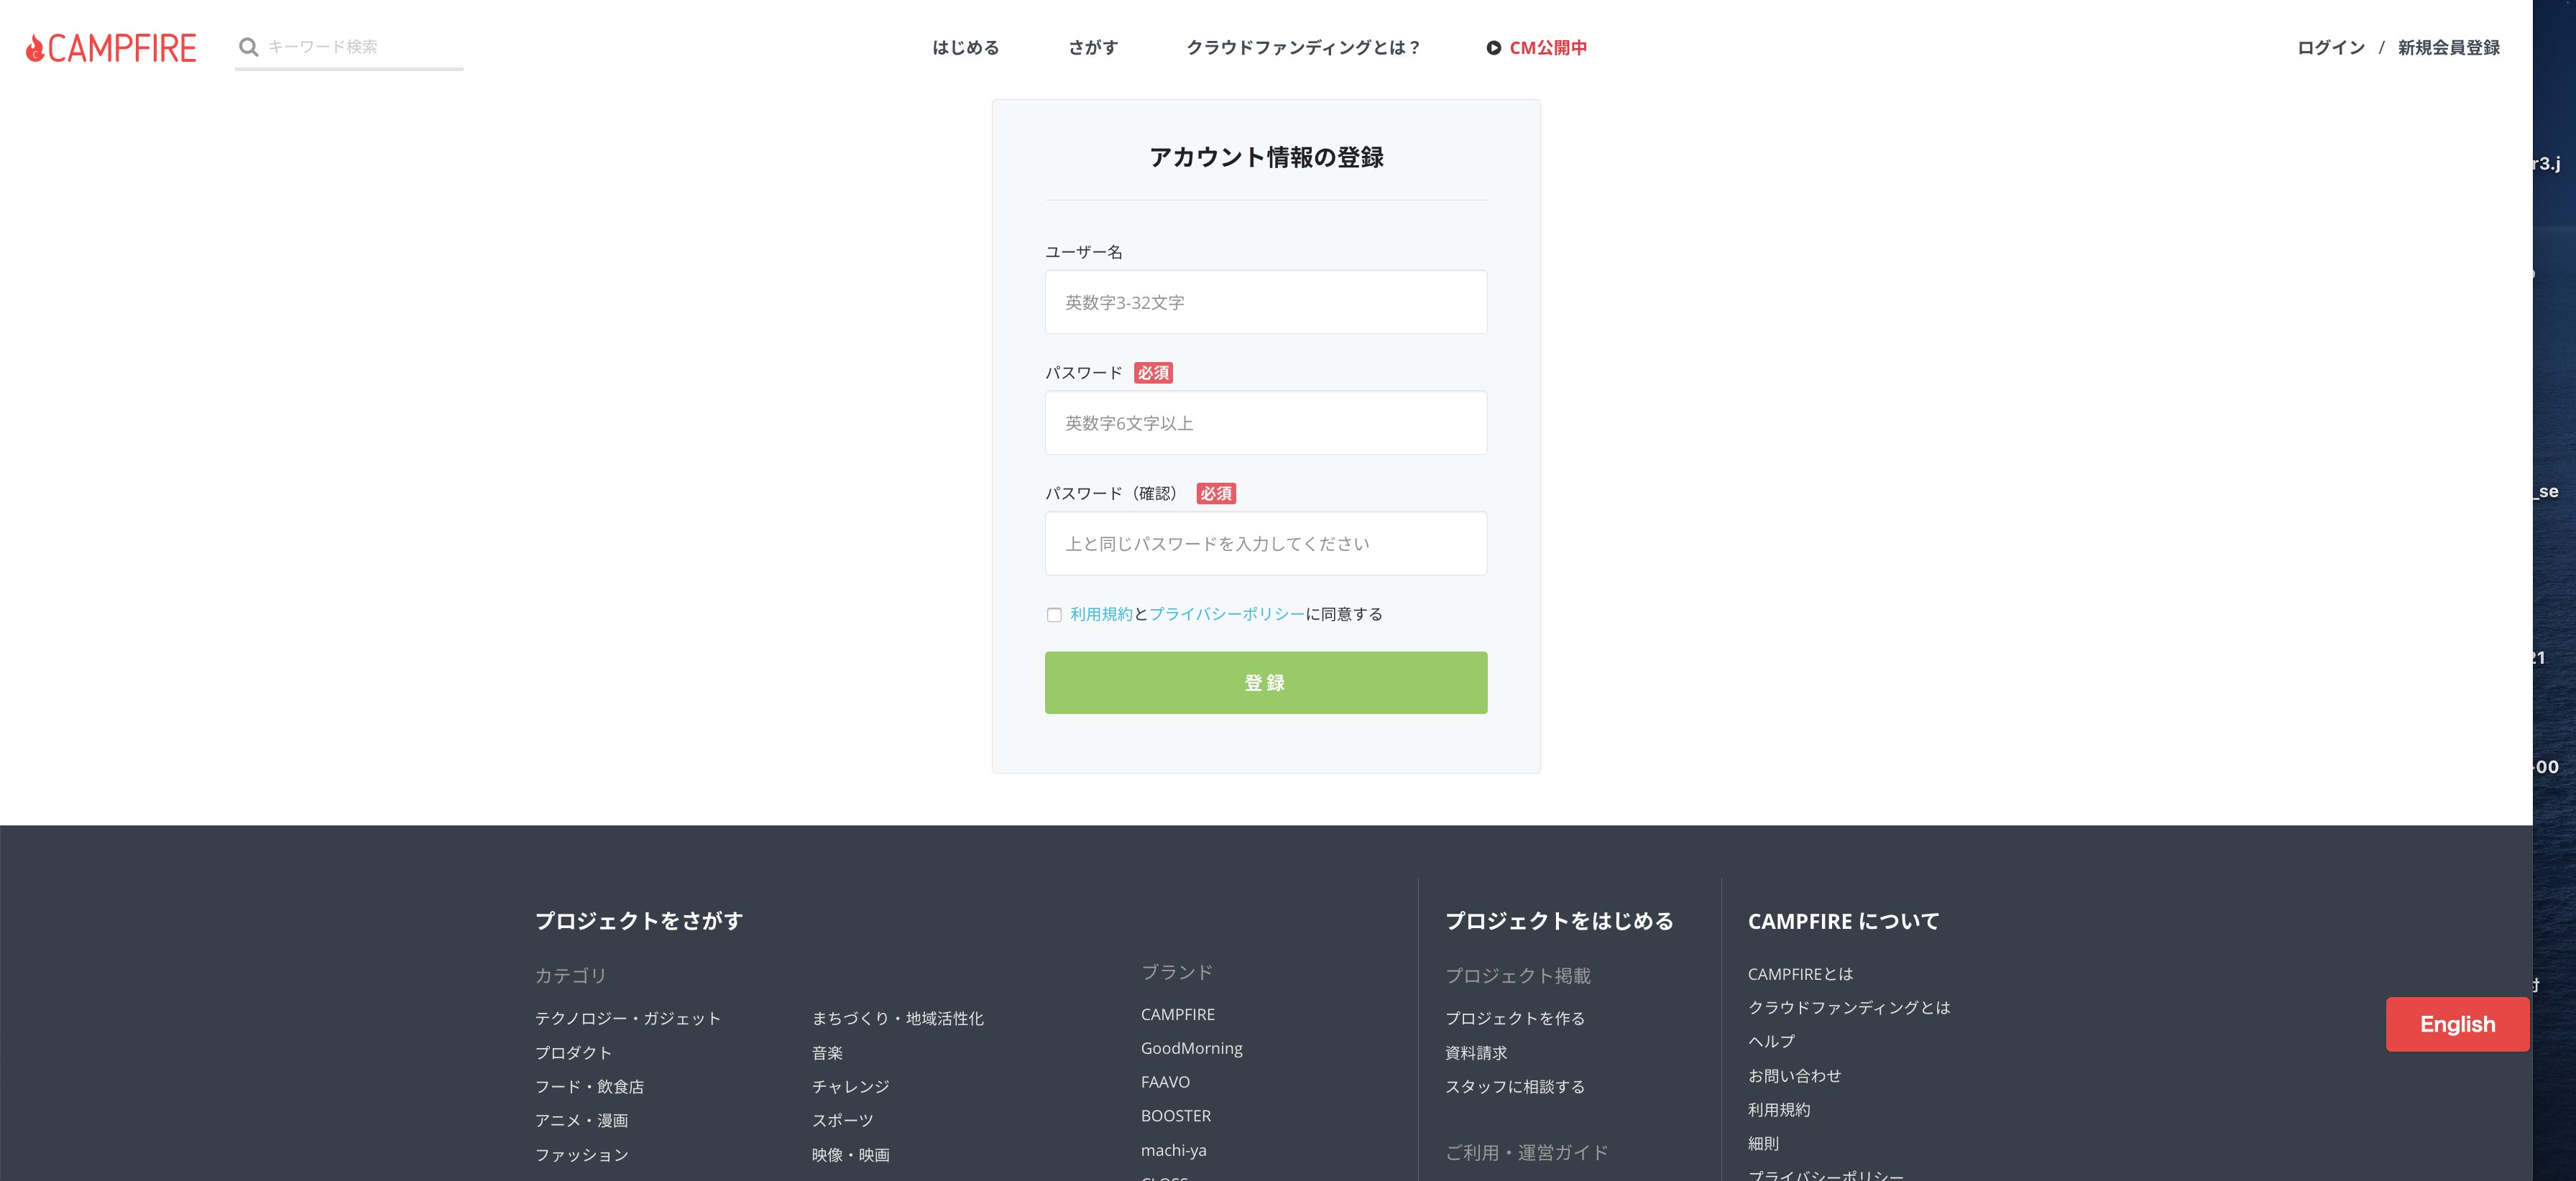Click the CM公開中 play icon
The width and height of the screenshot is (2576, 1181).
tap(1493, 48)
